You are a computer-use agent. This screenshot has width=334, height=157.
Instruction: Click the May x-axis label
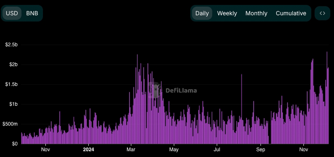coord(174,150)
